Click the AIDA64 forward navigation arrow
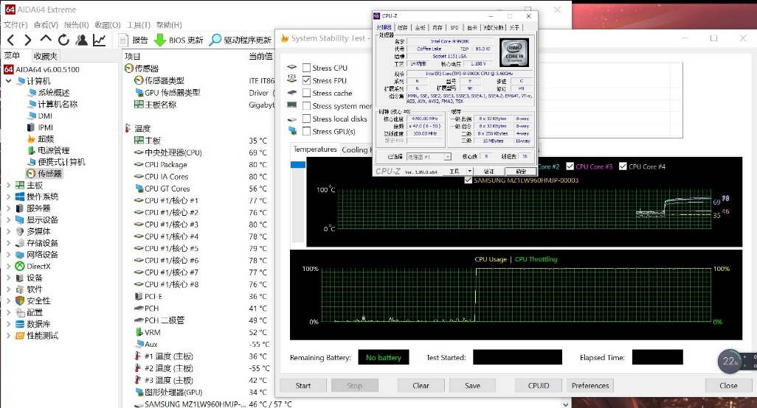The image size is (757, 408). [28, 40]
